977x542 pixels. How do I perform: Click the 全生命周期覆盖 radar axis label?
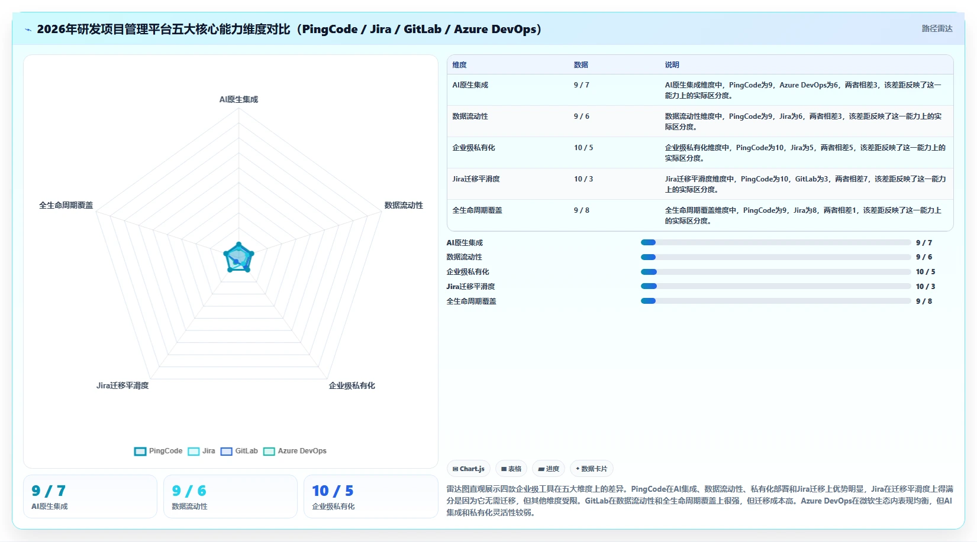point(66,205)
